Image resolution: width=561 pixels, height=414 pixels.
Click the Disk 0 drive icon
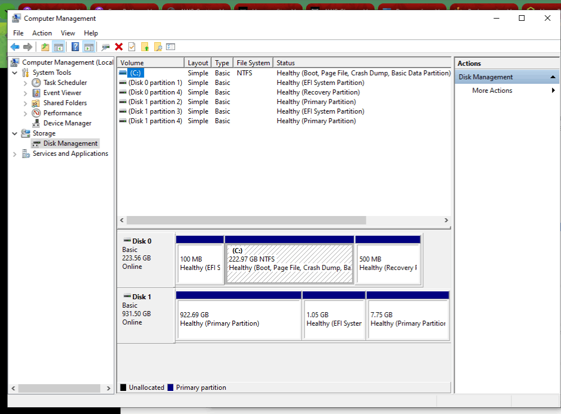point(127,240)
